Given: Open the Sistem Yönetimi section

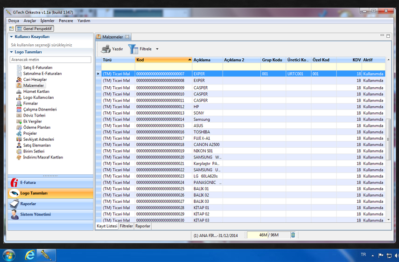Looking at the screenshot, I should point(35,214).
